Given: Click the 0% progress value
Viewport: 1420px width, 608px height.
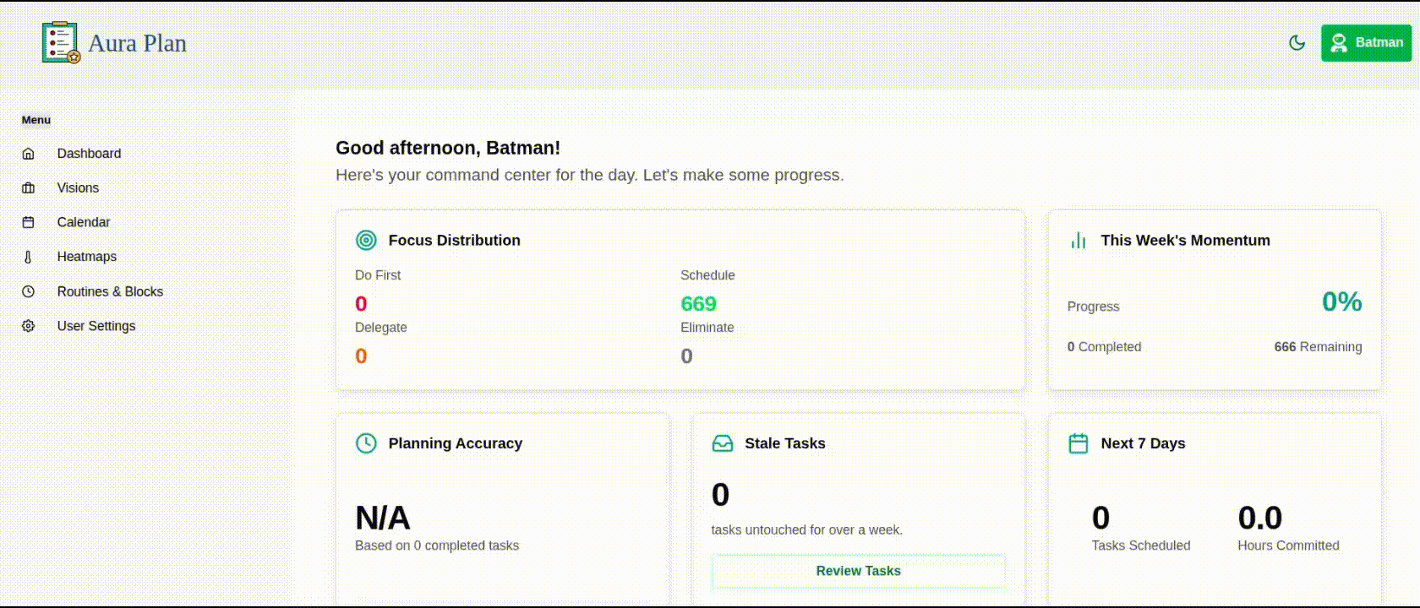Looking at the screenshot, I should [x=1341, y=301].
